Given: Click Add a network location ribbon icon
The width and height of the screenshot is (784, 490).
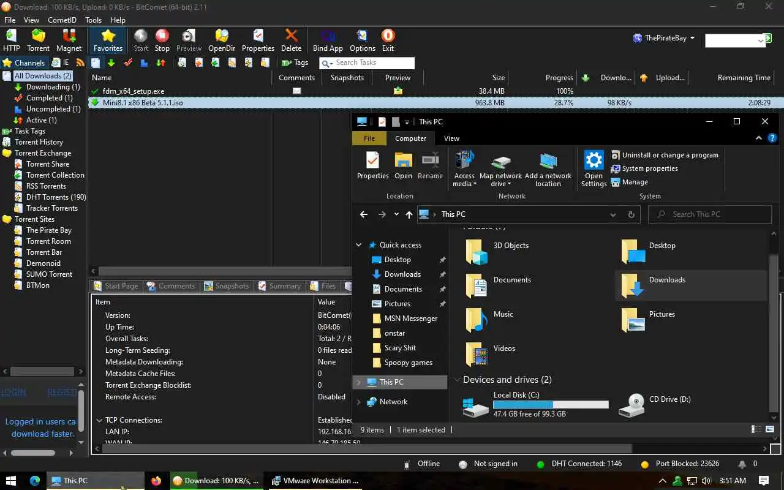Looking at the screenshot, I should [548, 170].
